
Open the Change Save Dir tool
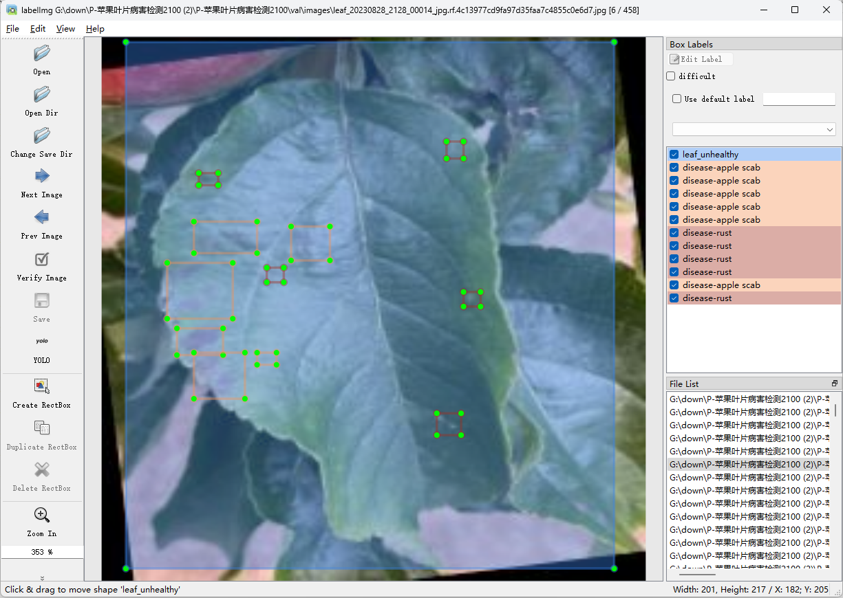tap(42, 136)
